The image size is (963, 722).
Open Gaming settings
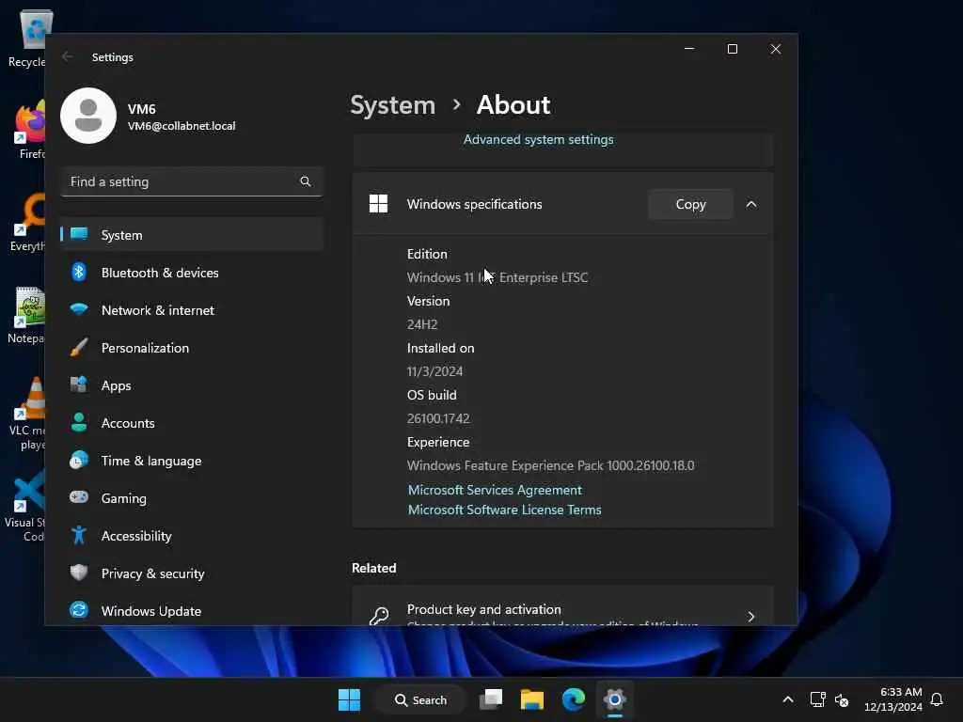coord(192,498)
